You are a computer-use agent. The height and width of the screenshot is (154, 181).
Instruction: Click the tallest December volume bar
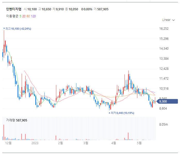coord(4,132)
